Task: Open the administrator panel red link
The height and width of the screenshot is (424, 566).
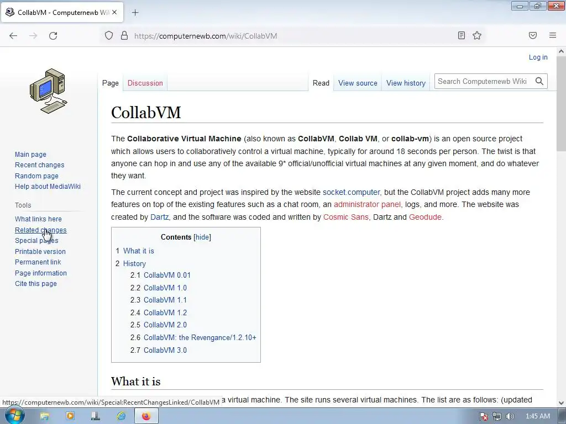Action: [x=367, y=204]
